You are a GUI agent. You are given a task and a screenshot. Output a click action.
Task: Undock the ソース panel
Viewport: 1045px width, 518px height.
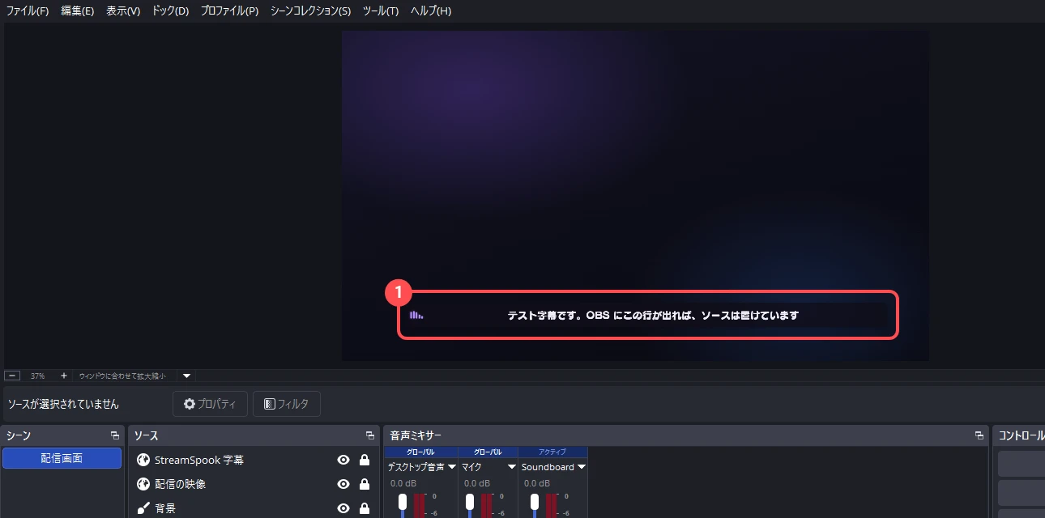(370, 435)
